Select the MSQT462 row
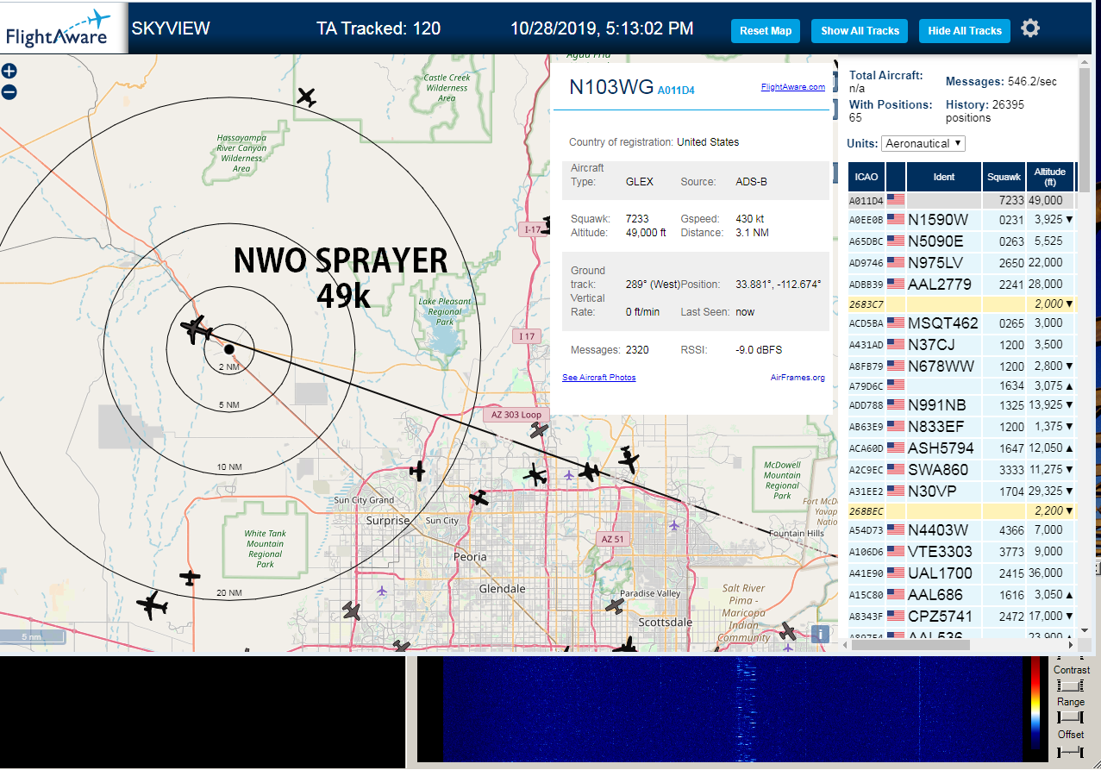1101x770 pixels. [x=961, y=323]
